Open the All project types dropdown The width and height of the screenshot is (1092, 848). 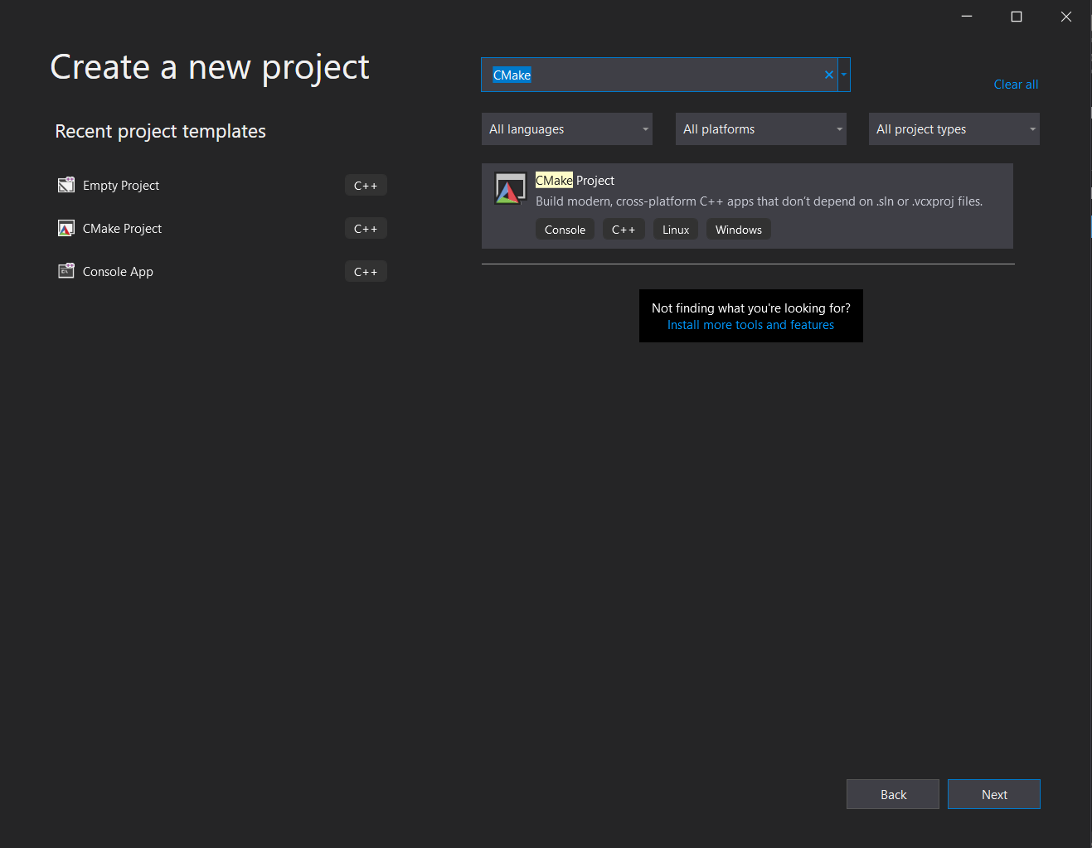(954, 129)
